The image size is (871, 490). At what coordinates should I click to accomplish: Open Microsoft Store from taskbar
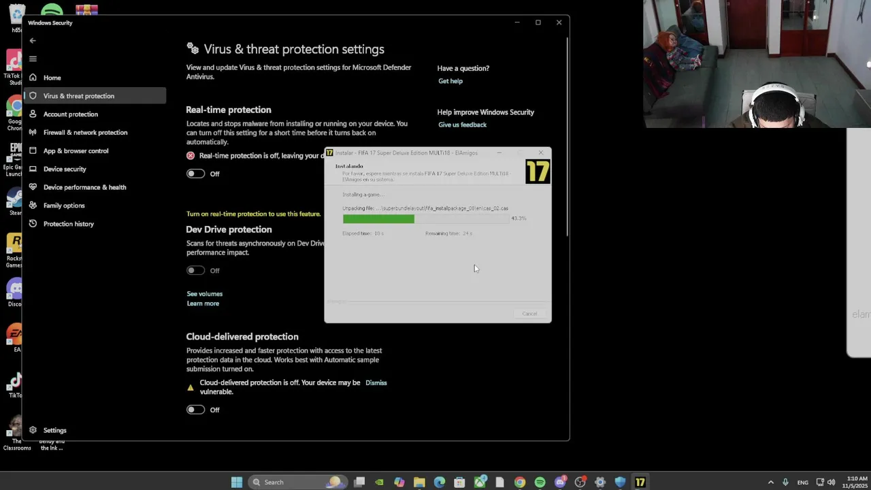(x=459, y=482)
